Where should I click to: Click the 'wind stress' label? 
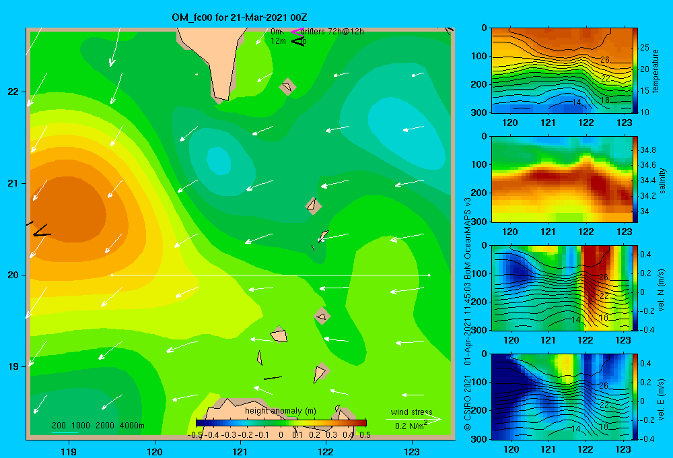coord(412,412)
